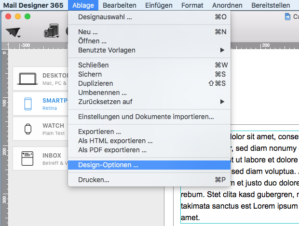Image resolution: width=299 pixels, height=226 pixels.
Task: Select Umbenennen … menu entry
Action: [149, 93]
